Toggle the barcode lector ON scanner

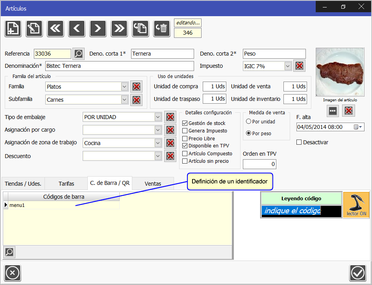point(356,204)
